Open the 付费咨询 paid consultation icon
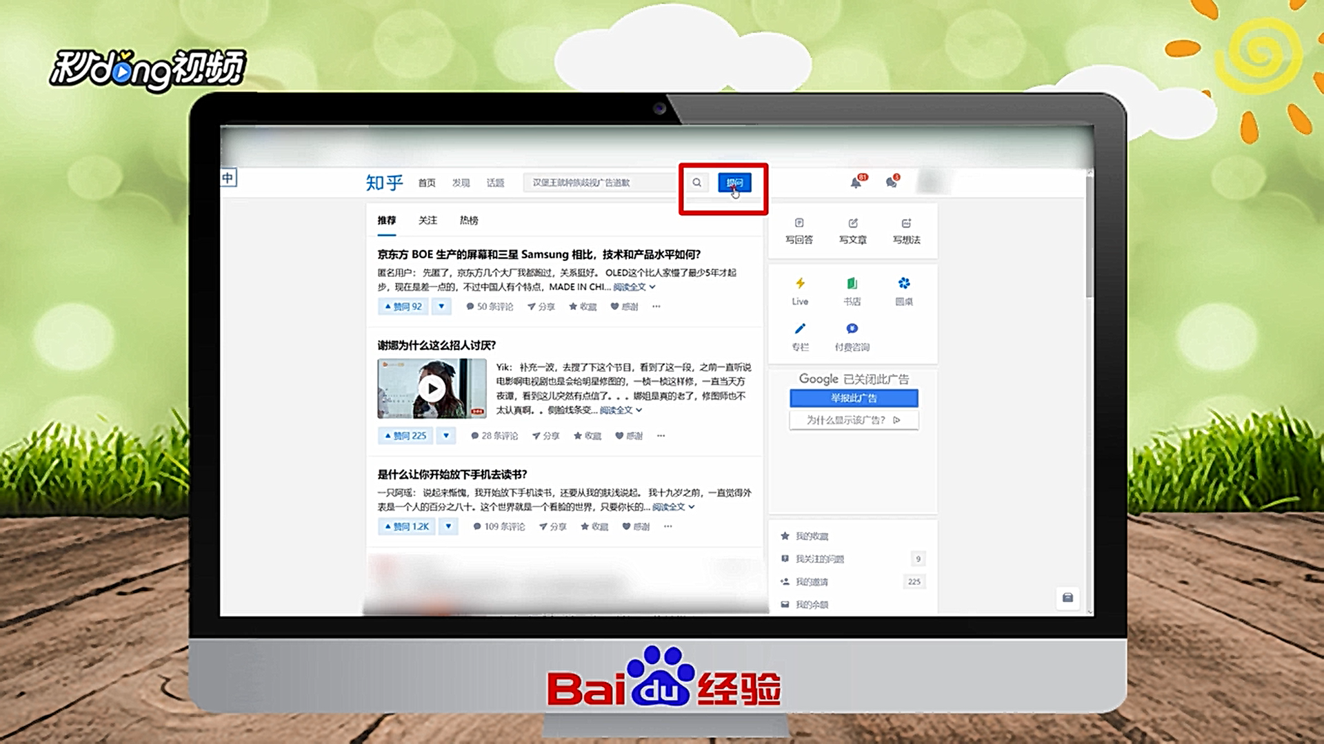Image resolution: width=1324 pixels, height=744 pixels. [852, 329]
